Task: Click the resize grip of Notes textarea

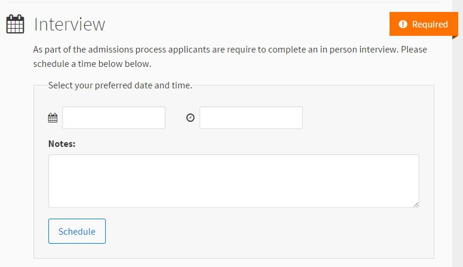Action: coord(416,204)
